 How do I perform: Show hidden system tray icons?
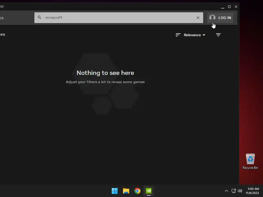click(227, 191)
